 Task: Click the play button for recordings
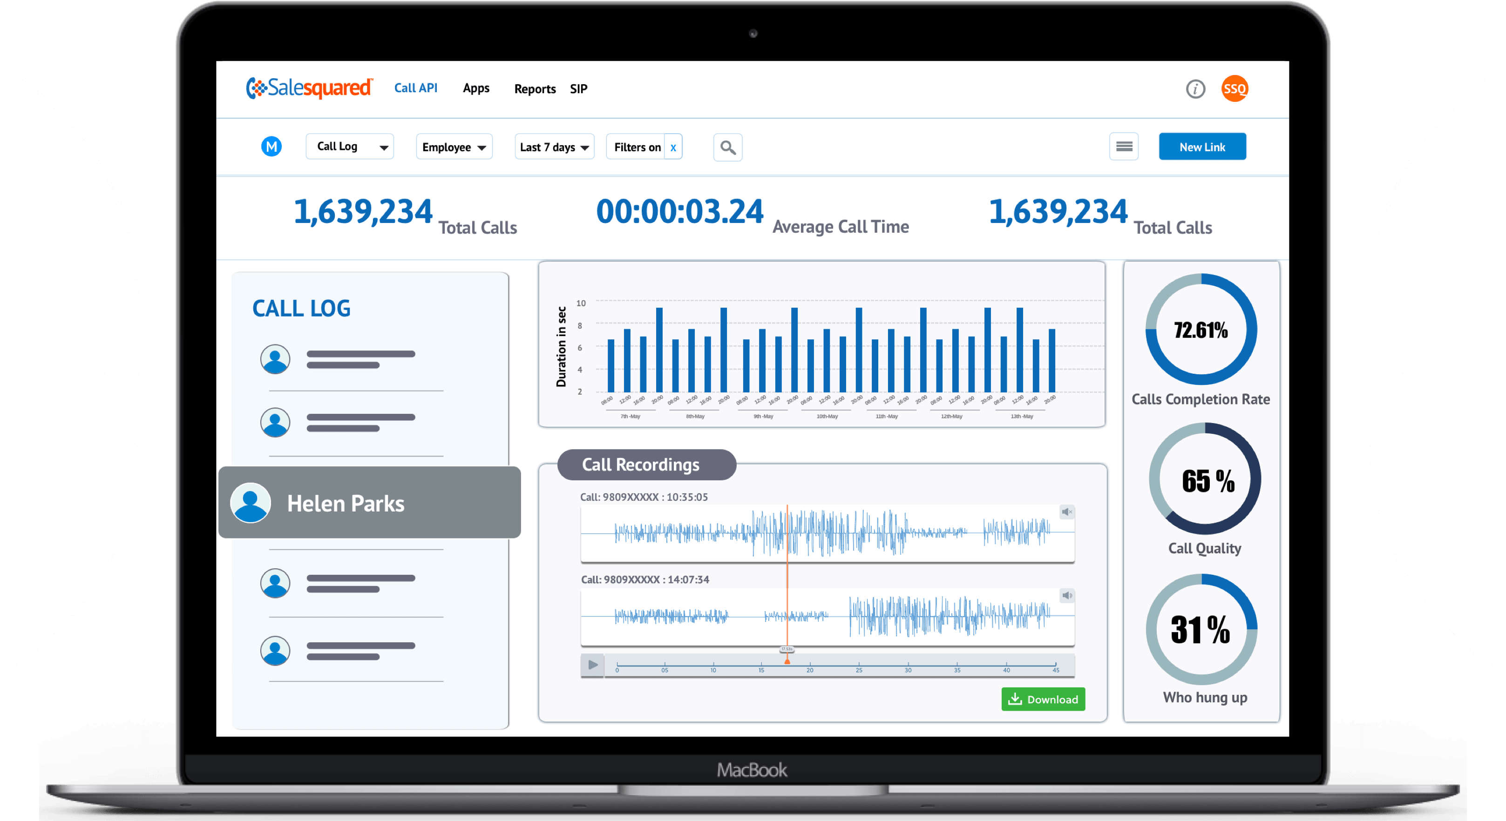(x=592, y=665)
